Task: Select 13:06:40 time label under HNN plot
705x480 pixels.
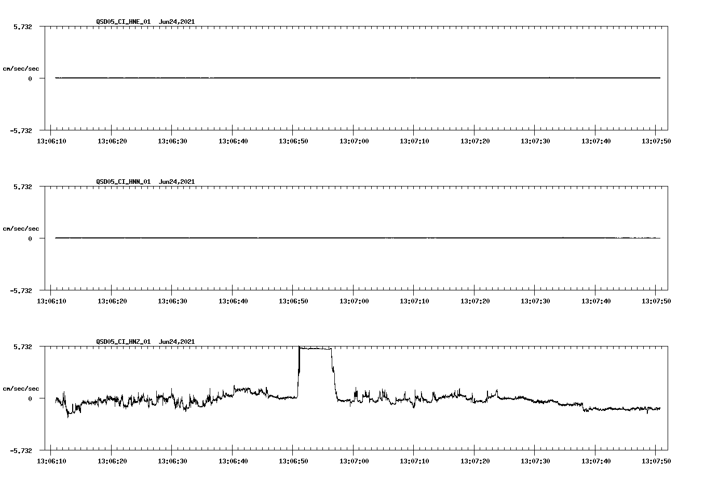Action: [233, 301]
